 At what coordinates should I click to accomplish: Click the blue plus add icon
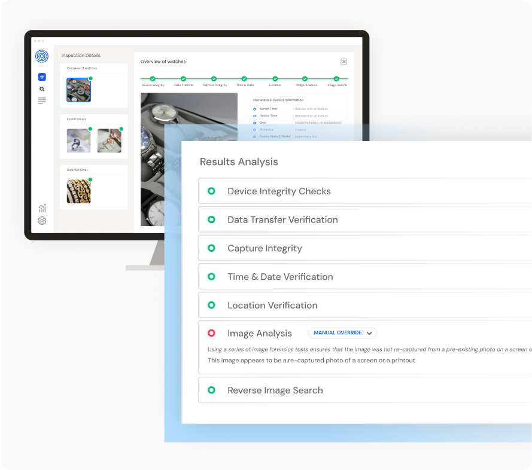point(42,77)
